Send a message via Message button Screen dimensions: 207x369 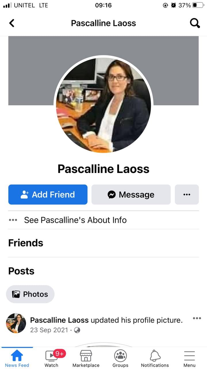coord(131,195)
